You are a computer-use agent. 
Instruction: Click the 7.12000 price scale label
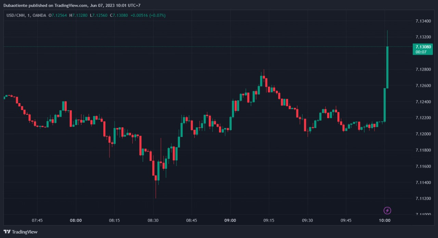pos(423,134)
